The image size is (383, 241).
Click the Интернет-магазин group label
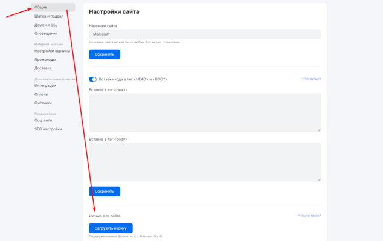pos(49,44)
